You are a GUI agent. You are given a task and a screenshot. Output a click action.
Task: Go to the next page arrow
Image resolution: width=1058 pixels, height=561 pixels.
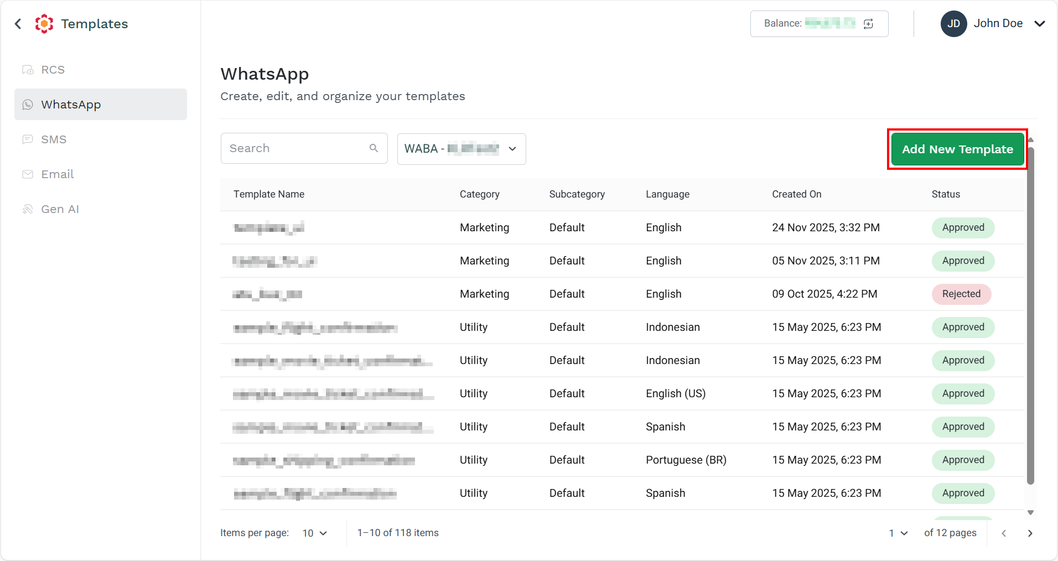1030,533
